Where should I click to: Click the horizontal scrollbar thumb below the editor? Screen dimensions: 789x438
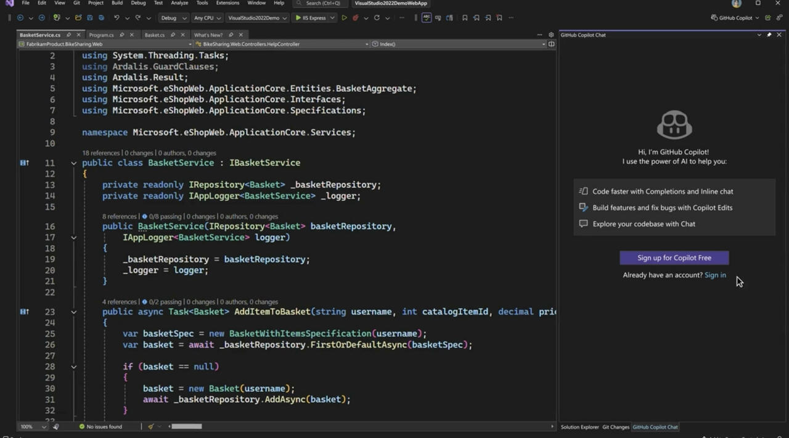186,426
